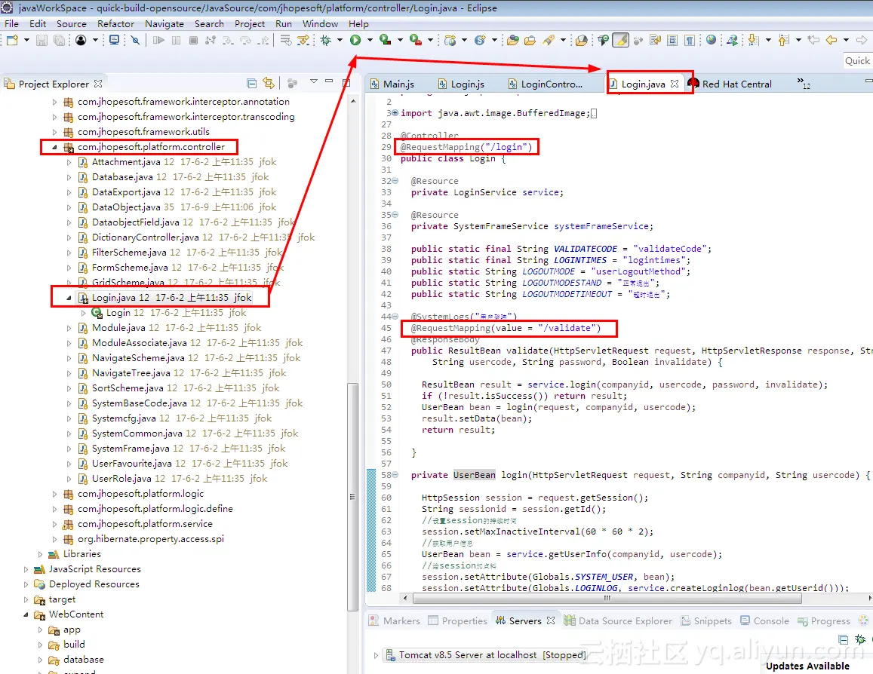This screenshot has height=674, width=873.
Task: Click the Resume debug icon
Action: pyautogui.click(x=158, y=40)
